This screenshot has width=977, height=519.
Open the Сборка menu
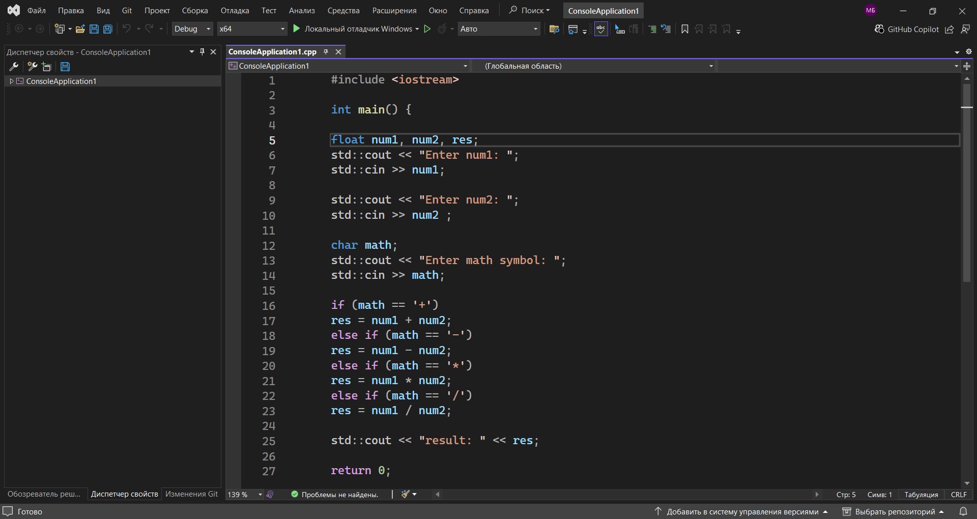tap(194, 11)
